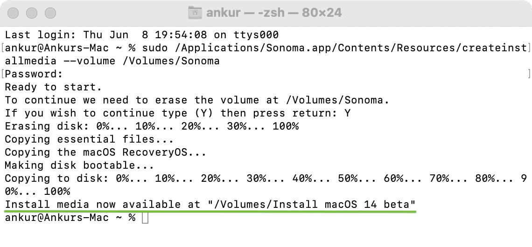Minimize the Terminal window with middle gray button

[32, 13]
